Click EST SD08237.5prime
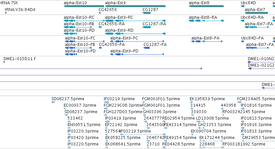275x149 pixels. 68,99
